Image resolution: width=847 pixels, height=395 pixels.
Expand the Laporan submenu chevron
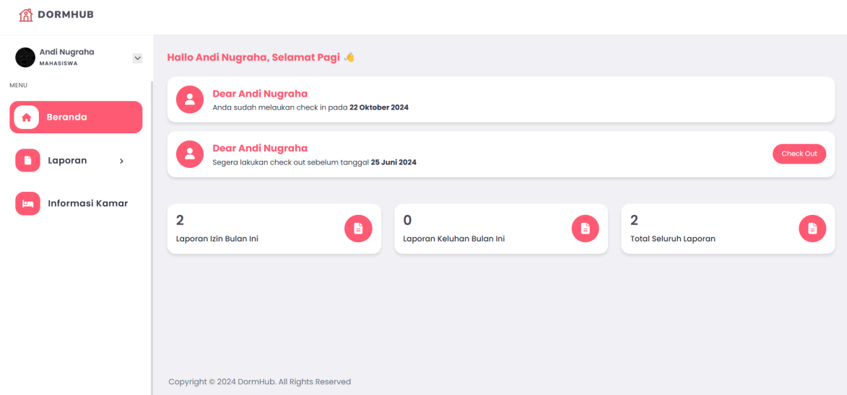tap(121, 161)
